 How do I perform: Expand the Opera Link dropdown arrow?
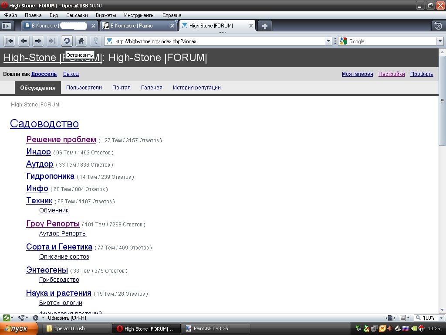12,318
